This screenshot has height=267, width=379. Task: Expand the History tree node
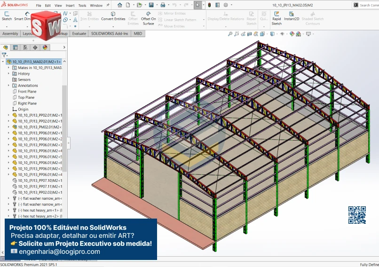tap(8, 74)
